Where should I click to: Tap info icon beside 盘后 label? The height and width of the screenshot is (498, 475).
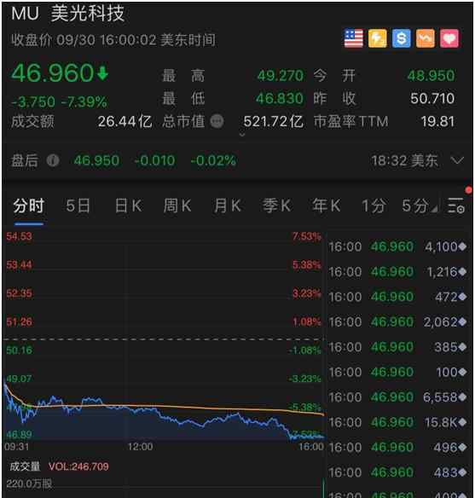pos(53,160)
